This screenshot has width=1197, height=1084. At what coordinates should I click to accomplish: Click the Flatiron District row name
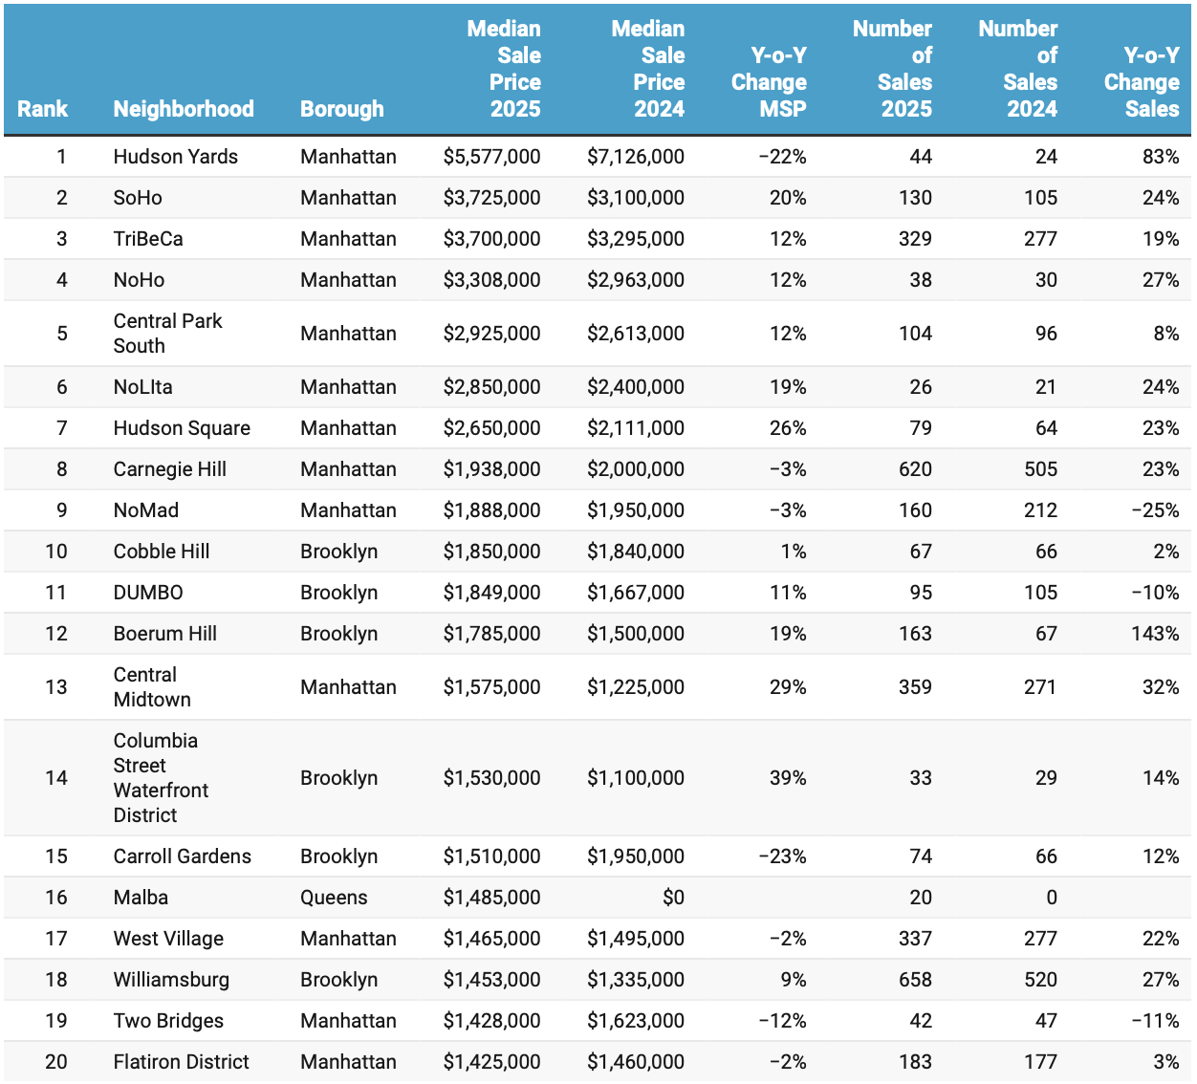pyautogui.click(x=181, y=1062)
